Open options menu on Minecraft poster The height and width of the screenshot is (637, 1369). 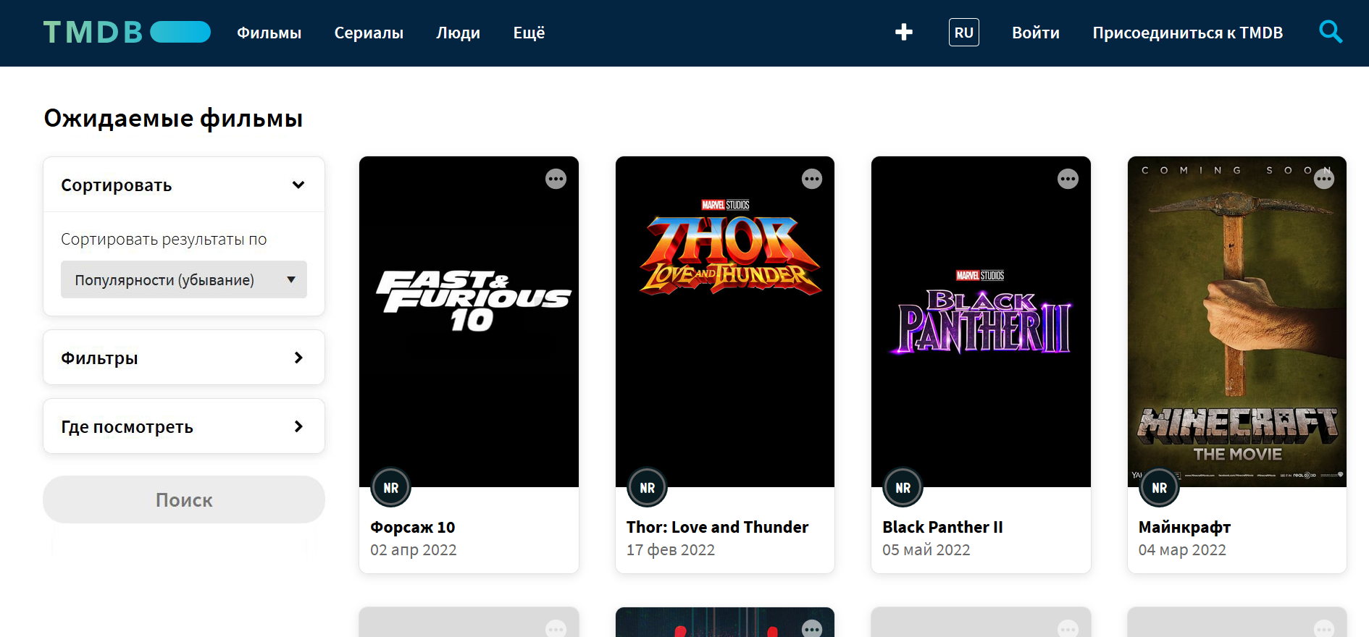[1323, 179]
